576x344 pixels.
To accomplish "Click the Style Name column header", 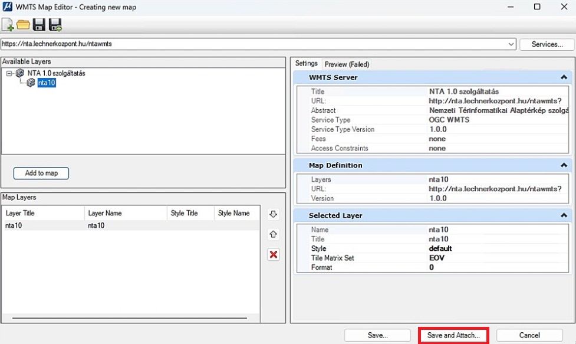I will coord(237,213).
